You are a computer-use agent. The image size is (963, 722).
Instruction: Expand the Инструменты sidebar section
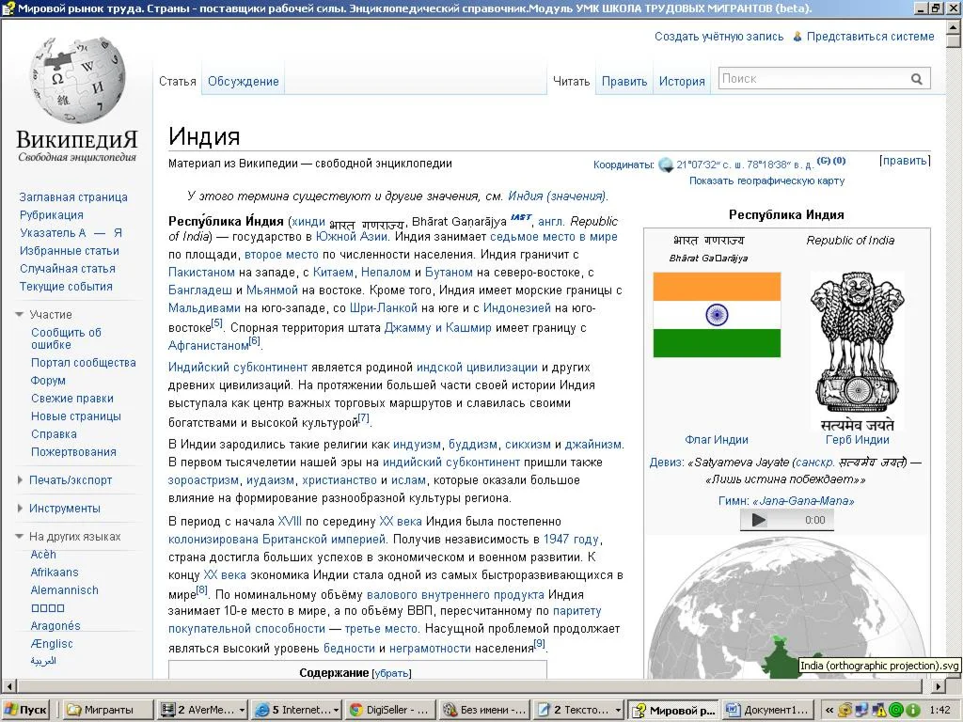[x=20, y=509]
